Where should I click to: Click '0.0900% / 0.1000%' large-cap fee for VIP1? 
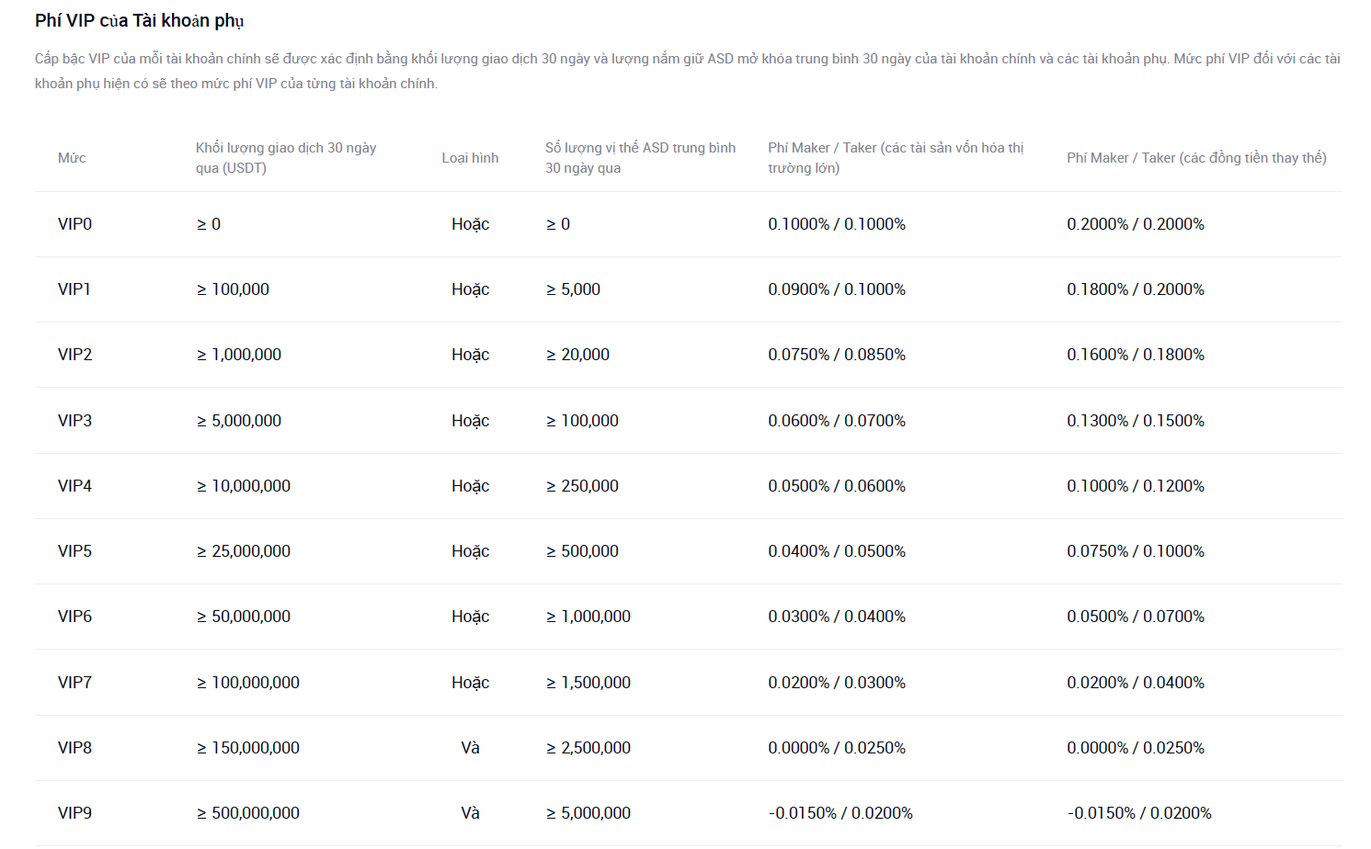pyautogui.click(x=837, y=289)
